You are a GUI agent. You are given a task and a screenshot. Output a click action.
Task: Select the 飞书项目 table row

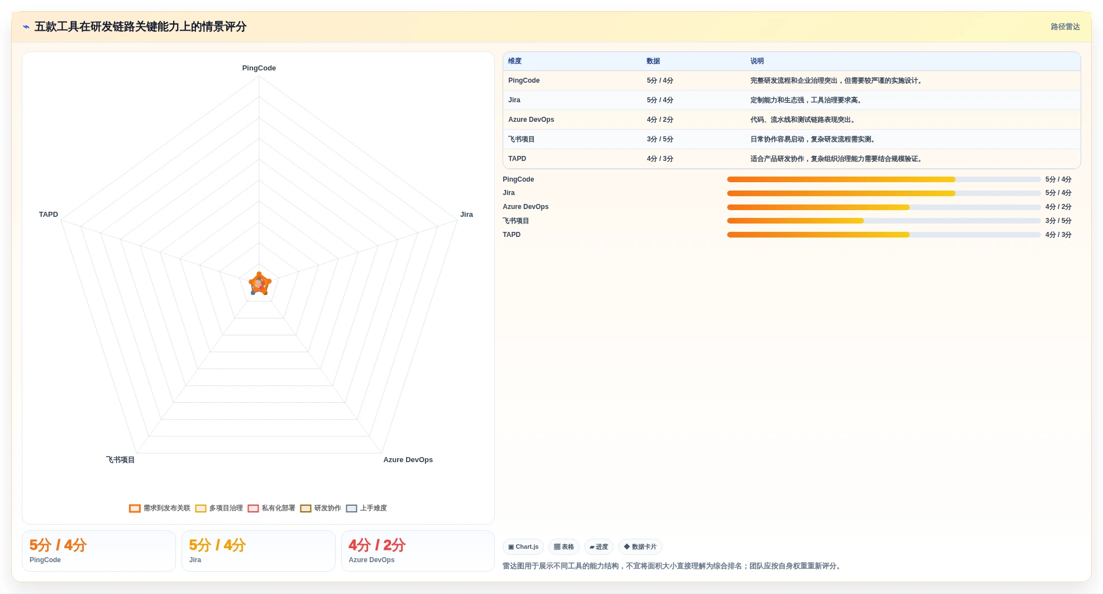click(x=791, y=140)
